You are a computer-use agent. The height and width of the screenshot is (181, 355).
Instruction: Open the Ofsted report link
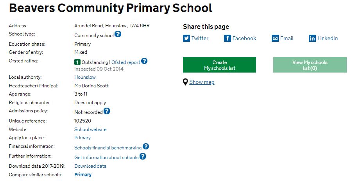(x=126, y=62)
